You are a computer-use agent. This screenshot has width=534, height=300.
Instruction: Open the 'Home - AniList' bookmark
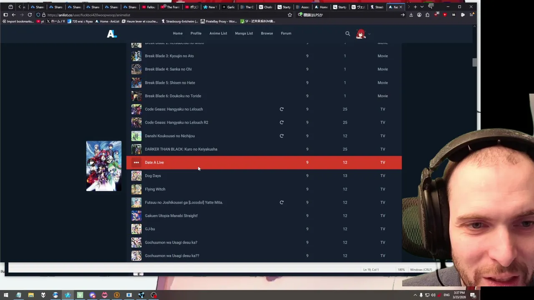[x=107, y=21]
